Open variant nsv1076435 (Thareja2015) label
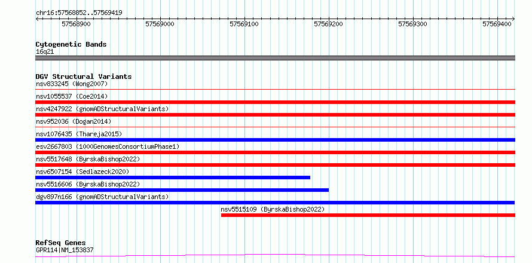 [79, 134]
